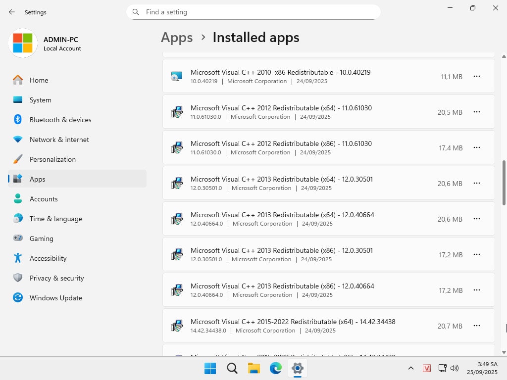Click the back arrow in Settings
The width and height of the screenshot is (507, 380).
point(12,12)
